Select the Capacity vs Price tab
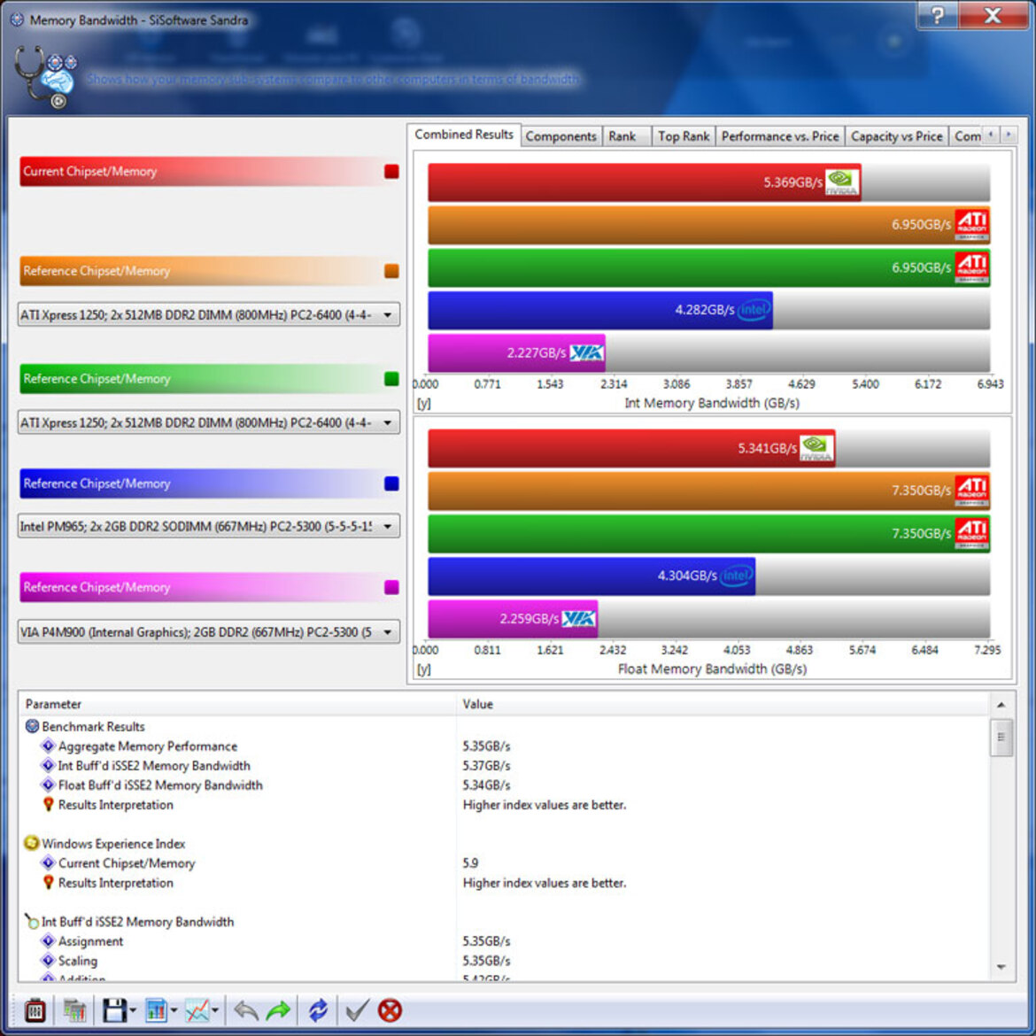 point(897,136)
